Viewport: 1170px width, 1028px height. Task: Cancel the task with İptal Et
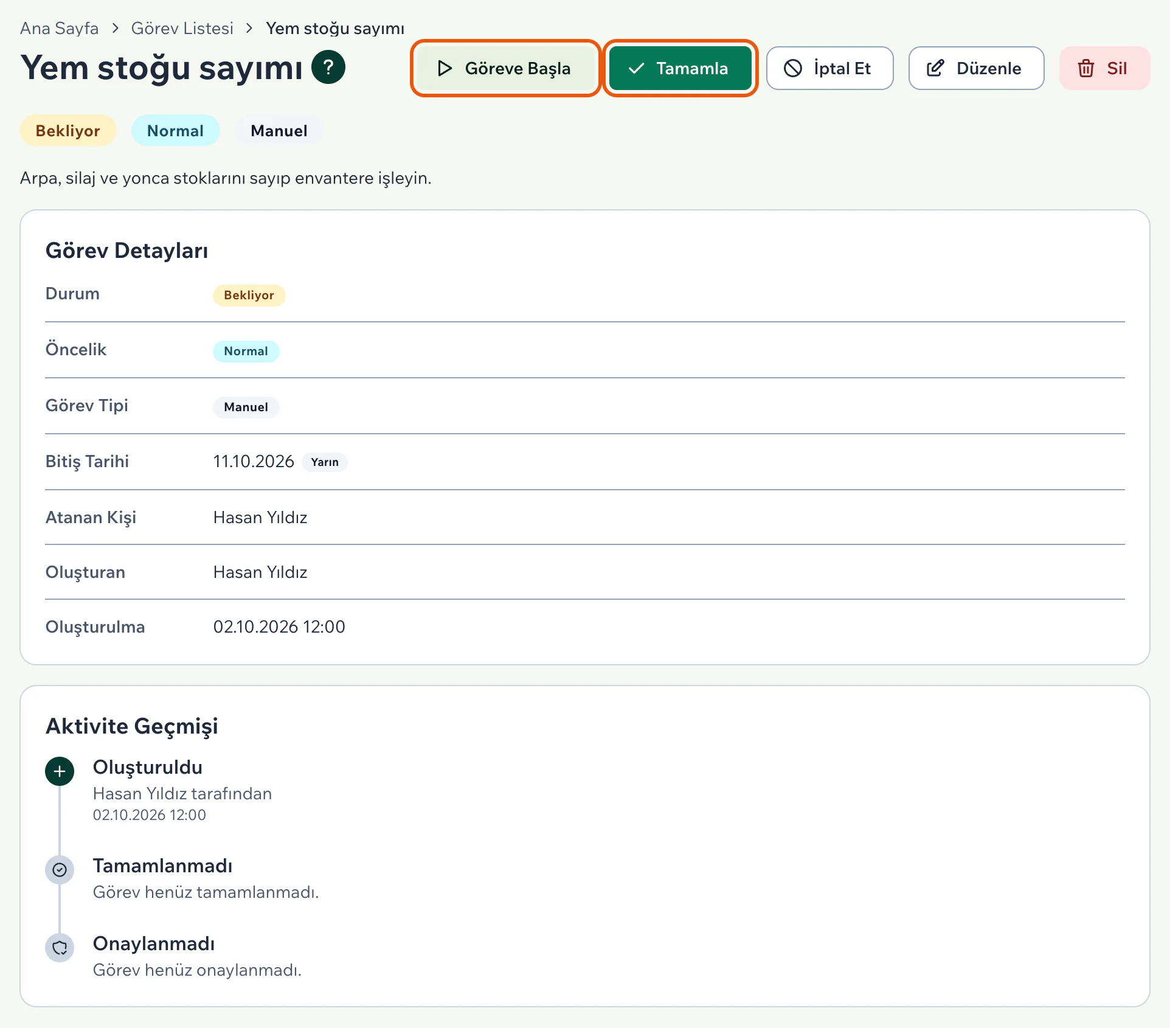(x=829, y=68)
